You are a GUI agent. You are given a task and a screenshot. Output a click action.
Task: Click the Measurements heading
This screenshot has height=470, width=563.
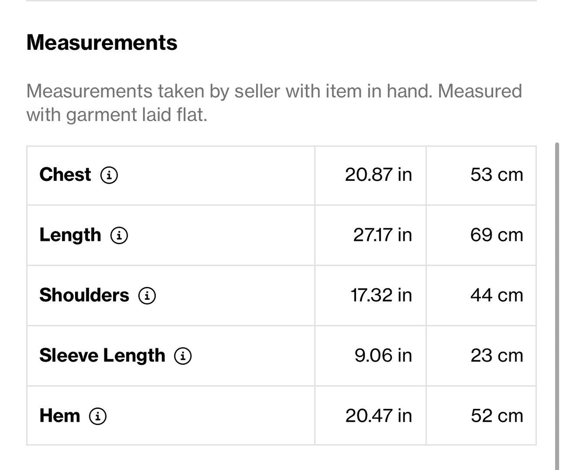(x=102, y=42)
